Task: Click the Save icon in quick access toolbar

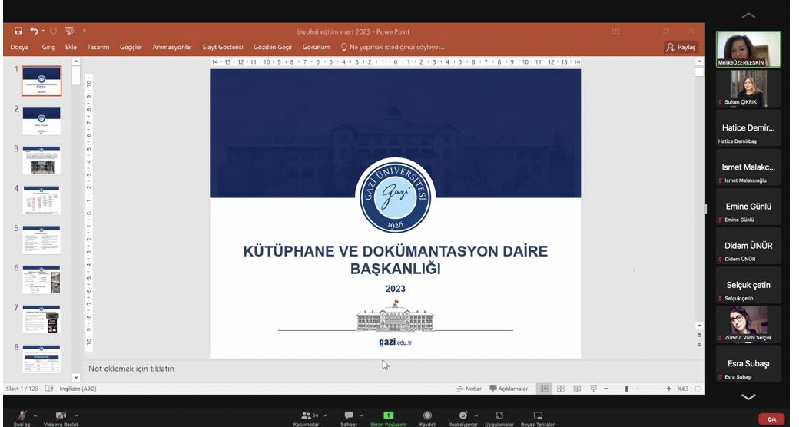Action: tap(18, 31)
